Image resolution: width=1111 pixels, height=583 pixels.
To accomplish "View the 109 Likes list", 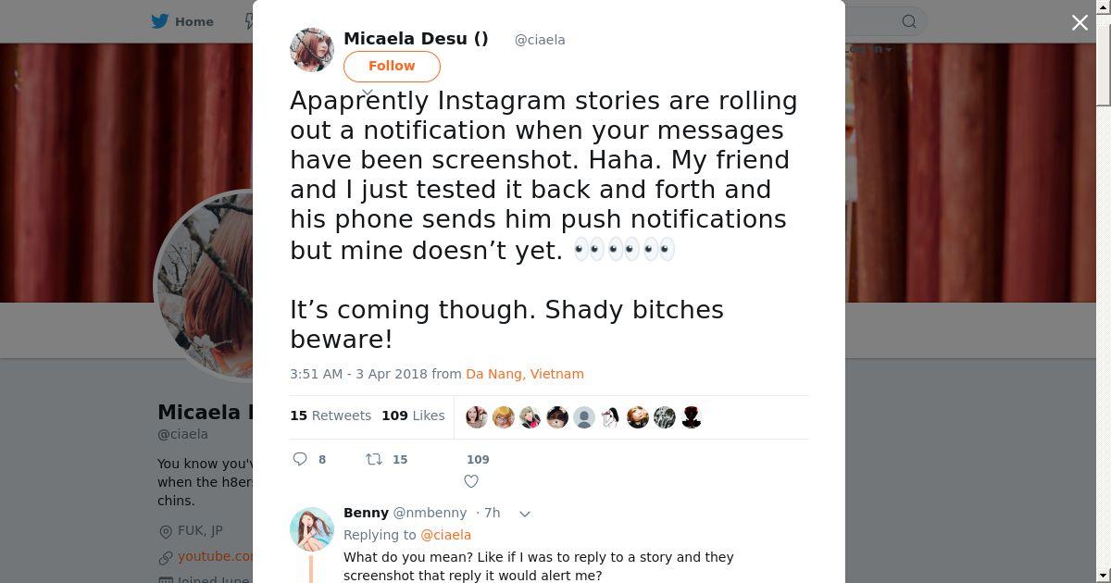I will [413, 416].
